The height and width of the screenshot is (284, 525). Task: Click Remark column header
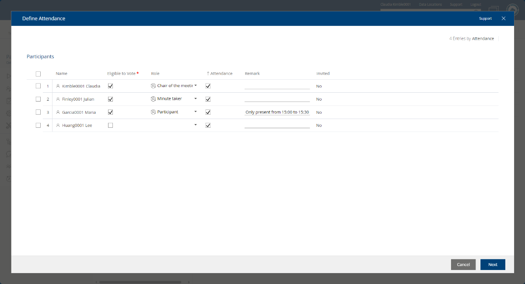click(252, 74)
